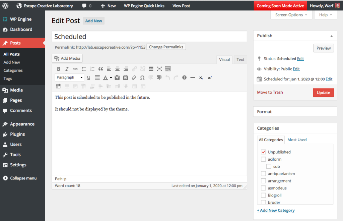This screenshot has height=221, width=343.
Task: Open the text color dropdown arrow
Action: click(x=111, y=77)
